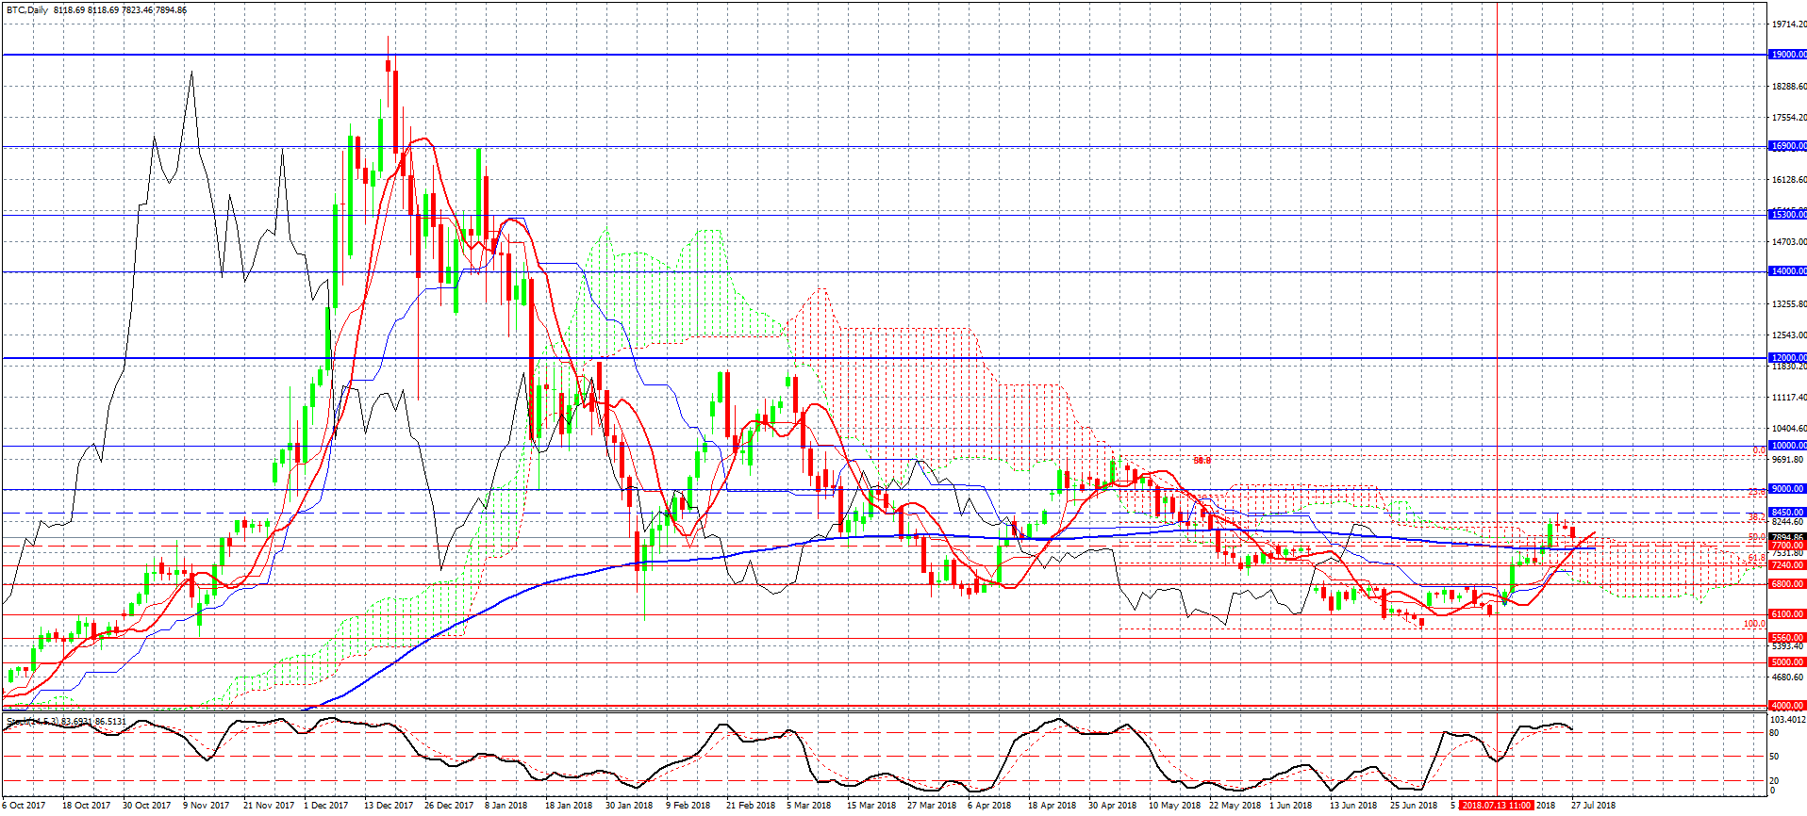Click the 9 Nov 2017 date label
The image size is (1807, 816).
point(207,806)
